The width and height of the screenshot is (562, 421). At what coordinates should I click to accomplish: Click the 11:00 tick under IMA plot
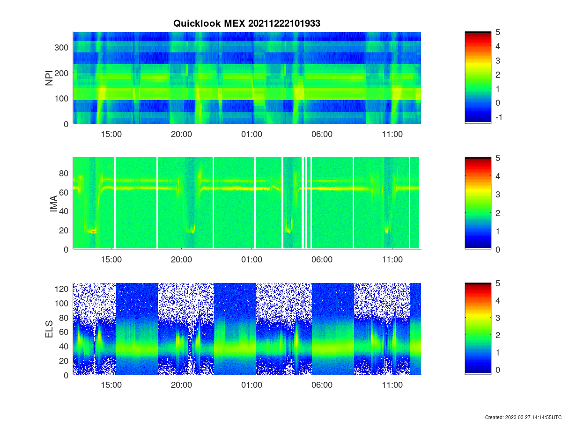(x=392, y=260)
